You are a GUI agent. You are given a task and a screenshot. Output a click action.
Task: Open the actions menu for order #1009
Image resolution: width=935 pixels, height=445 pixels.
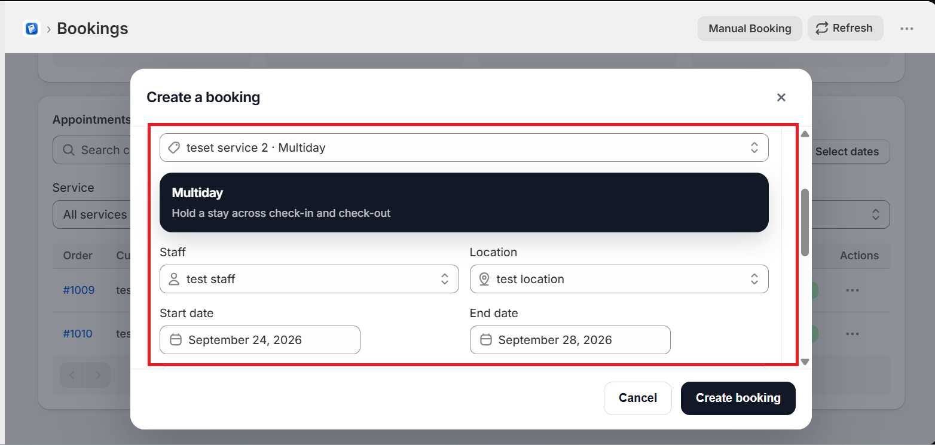[852, 290]
